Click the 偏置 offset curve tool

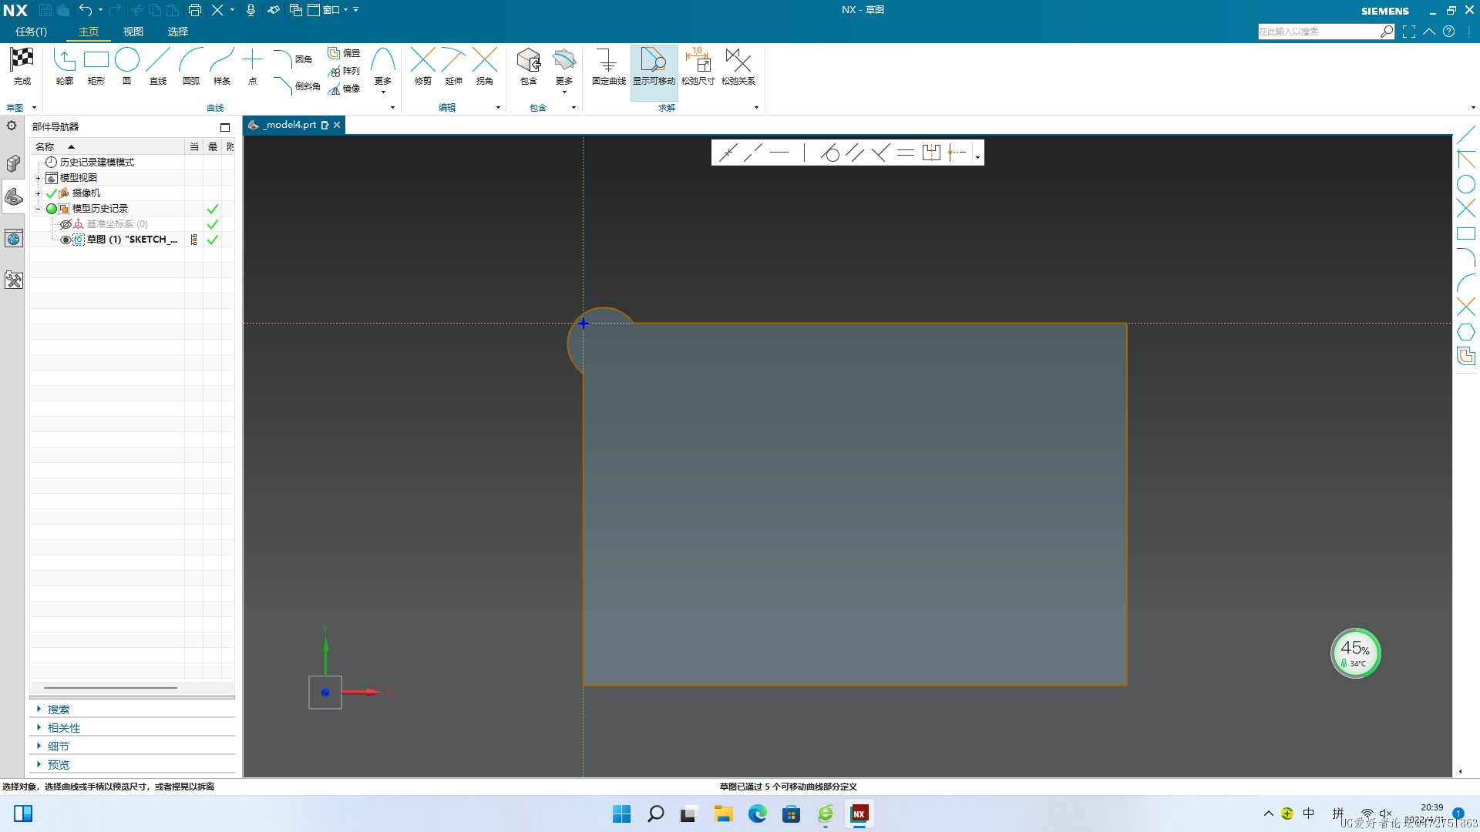tap(344, 53)
